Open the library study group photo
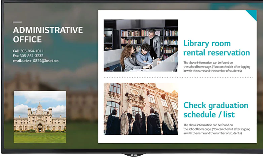 pyautogui.click(x=141, y=46)
